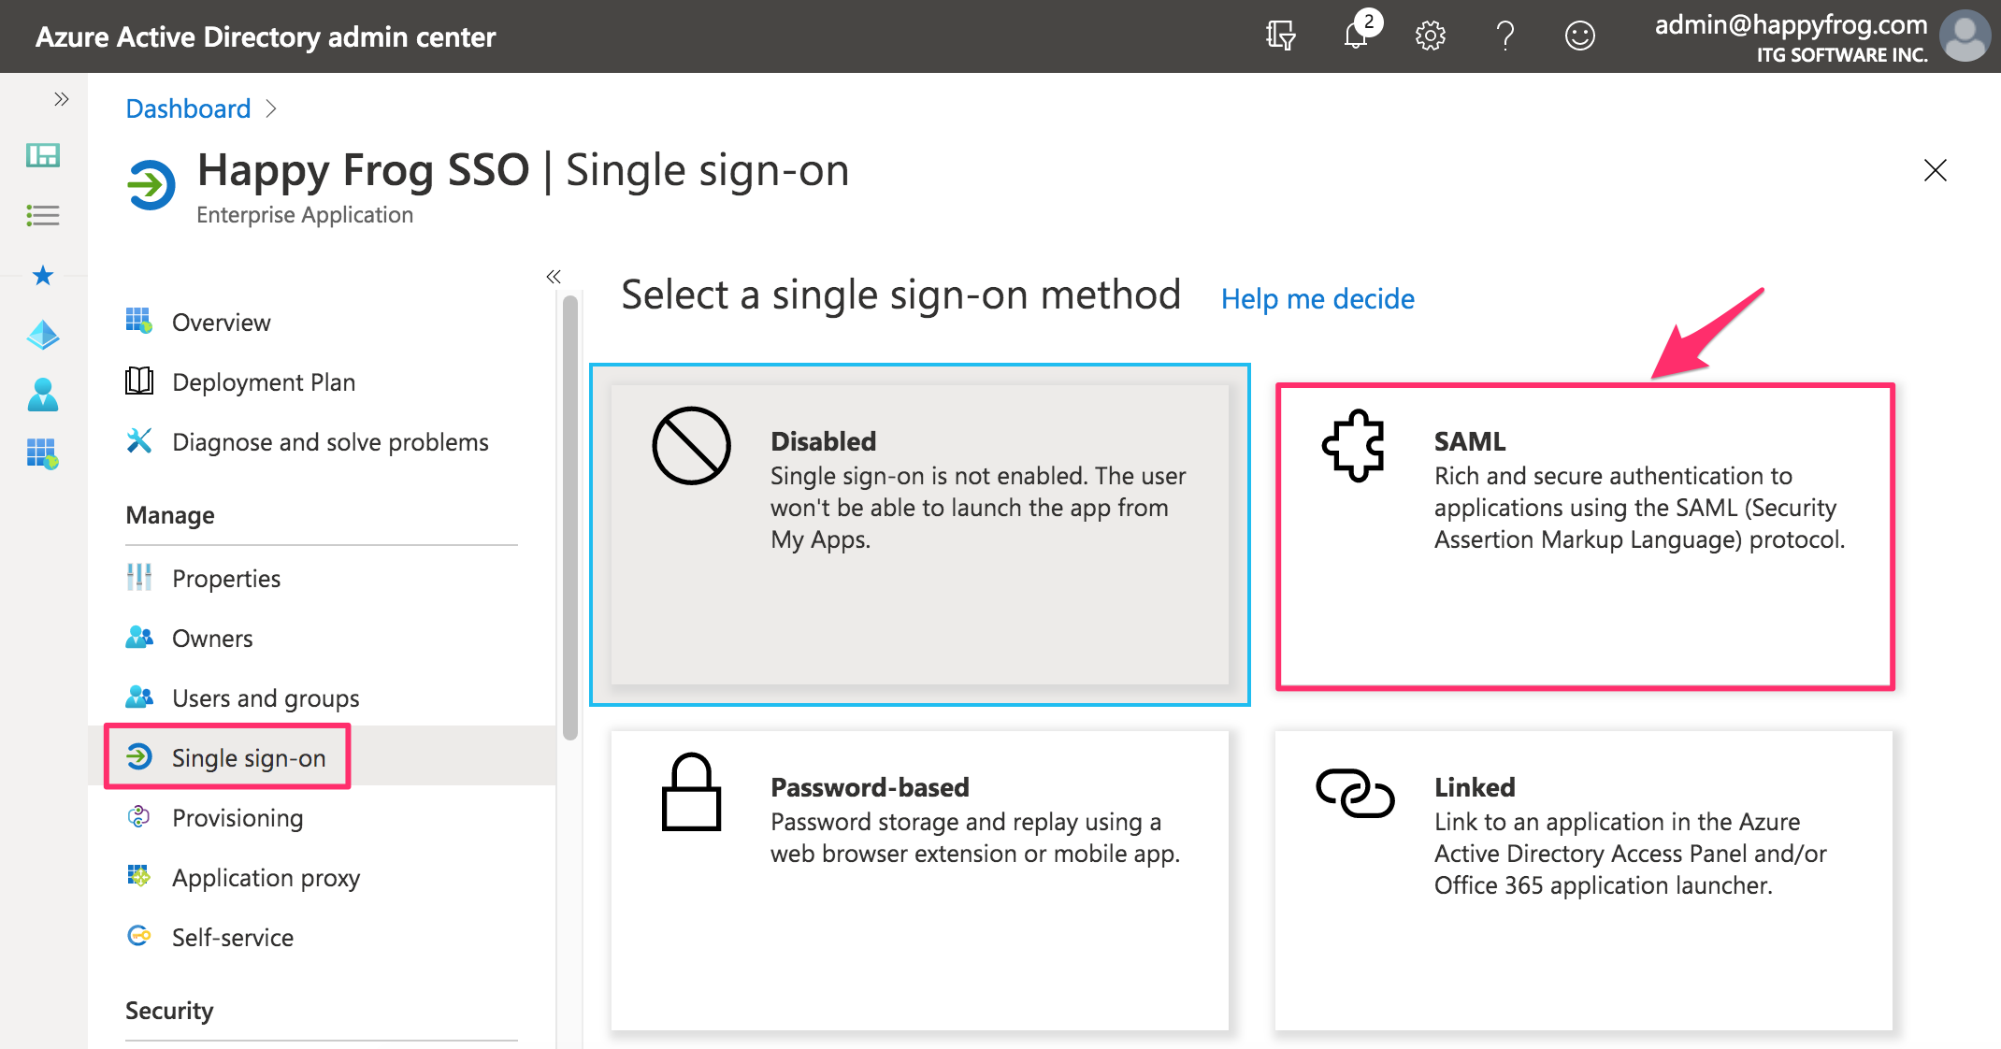Choose the SAML sign-on method

click(x=1585, y=537)
